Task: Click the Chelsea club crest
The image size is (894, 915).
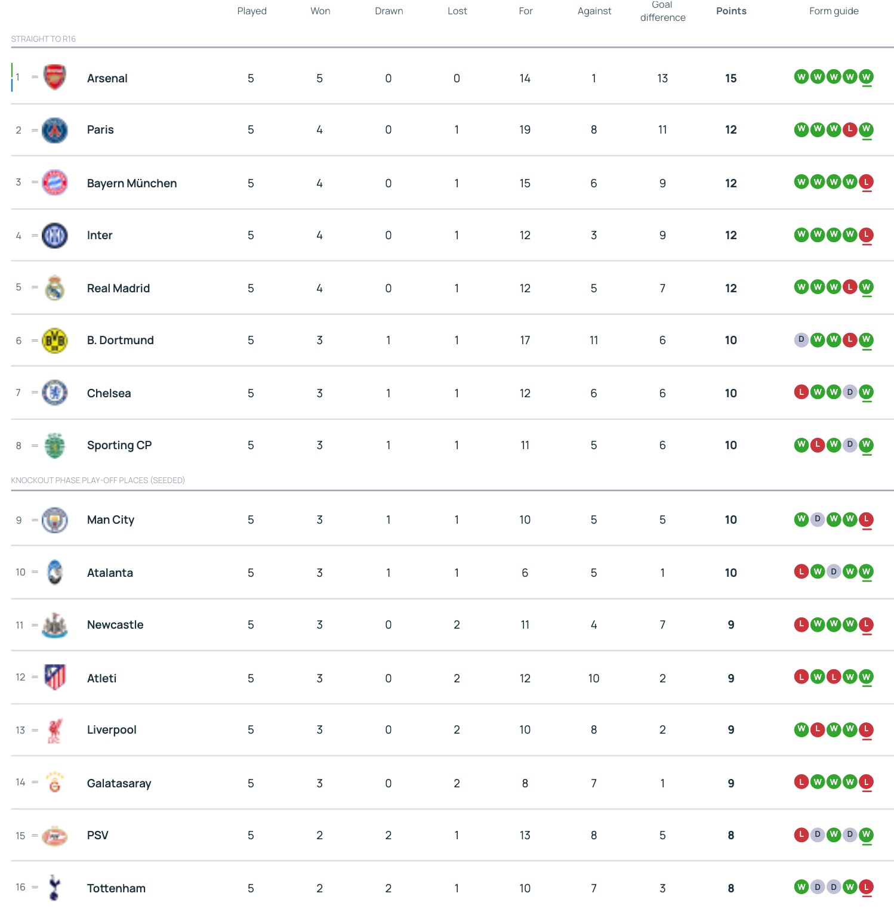Action: click(55, 393)
